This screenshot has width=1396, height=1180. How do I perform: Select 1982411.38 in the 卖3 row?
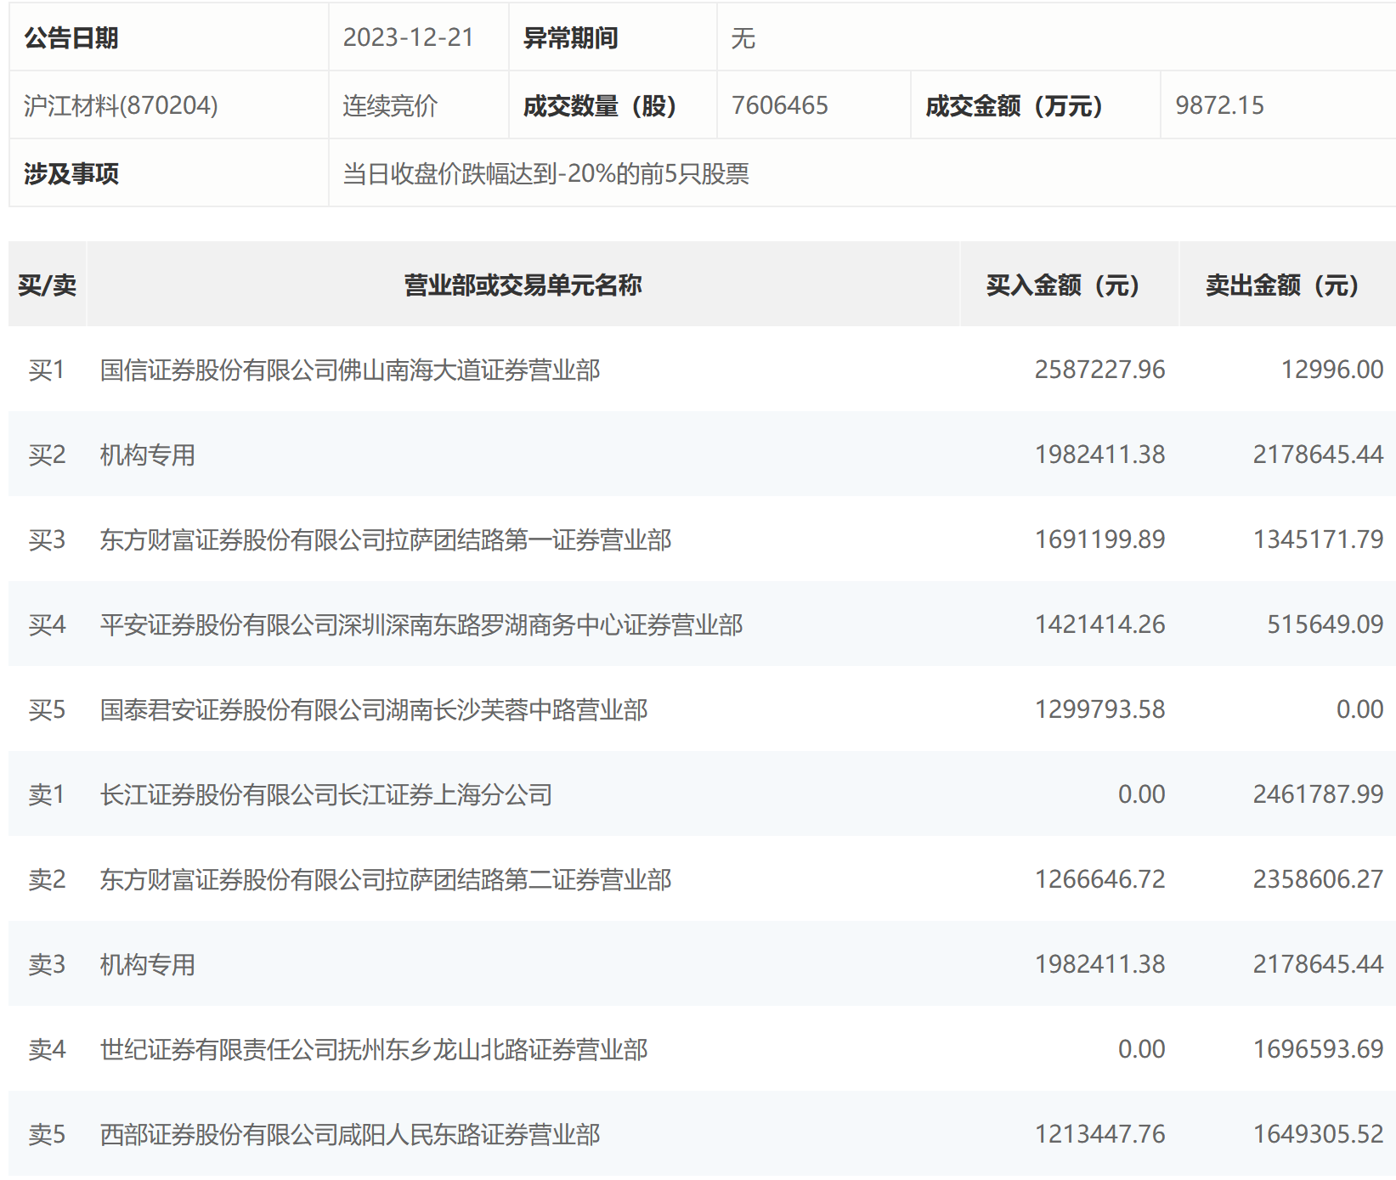click(x=1100, y=964)
